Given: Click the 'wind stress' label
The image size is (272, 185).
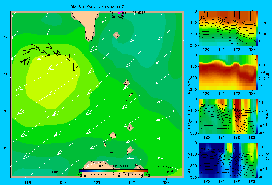Looking at the screenshot, I should [166, 166].
